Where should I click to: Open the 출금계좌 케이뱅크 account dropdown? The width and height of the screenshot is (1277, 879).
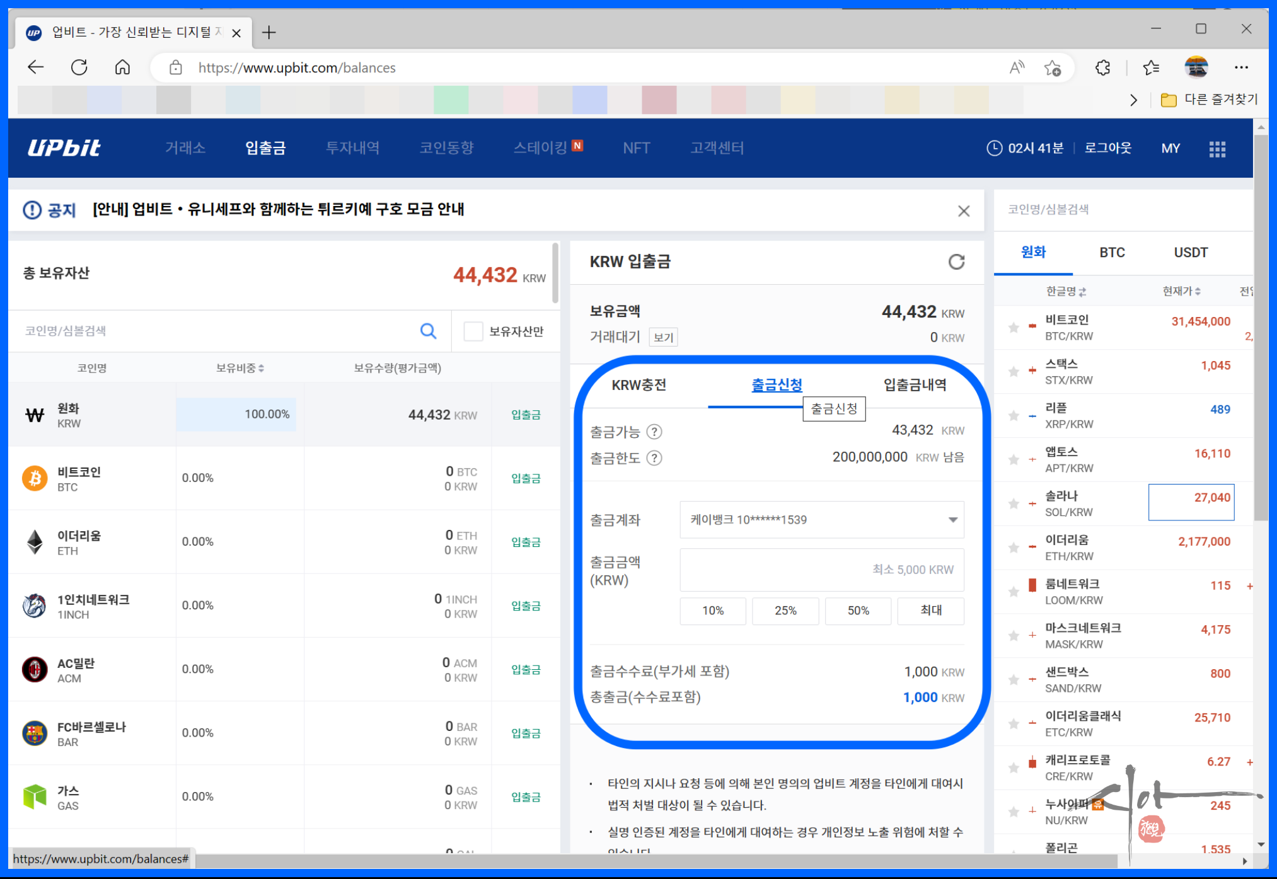coord(821,520)
